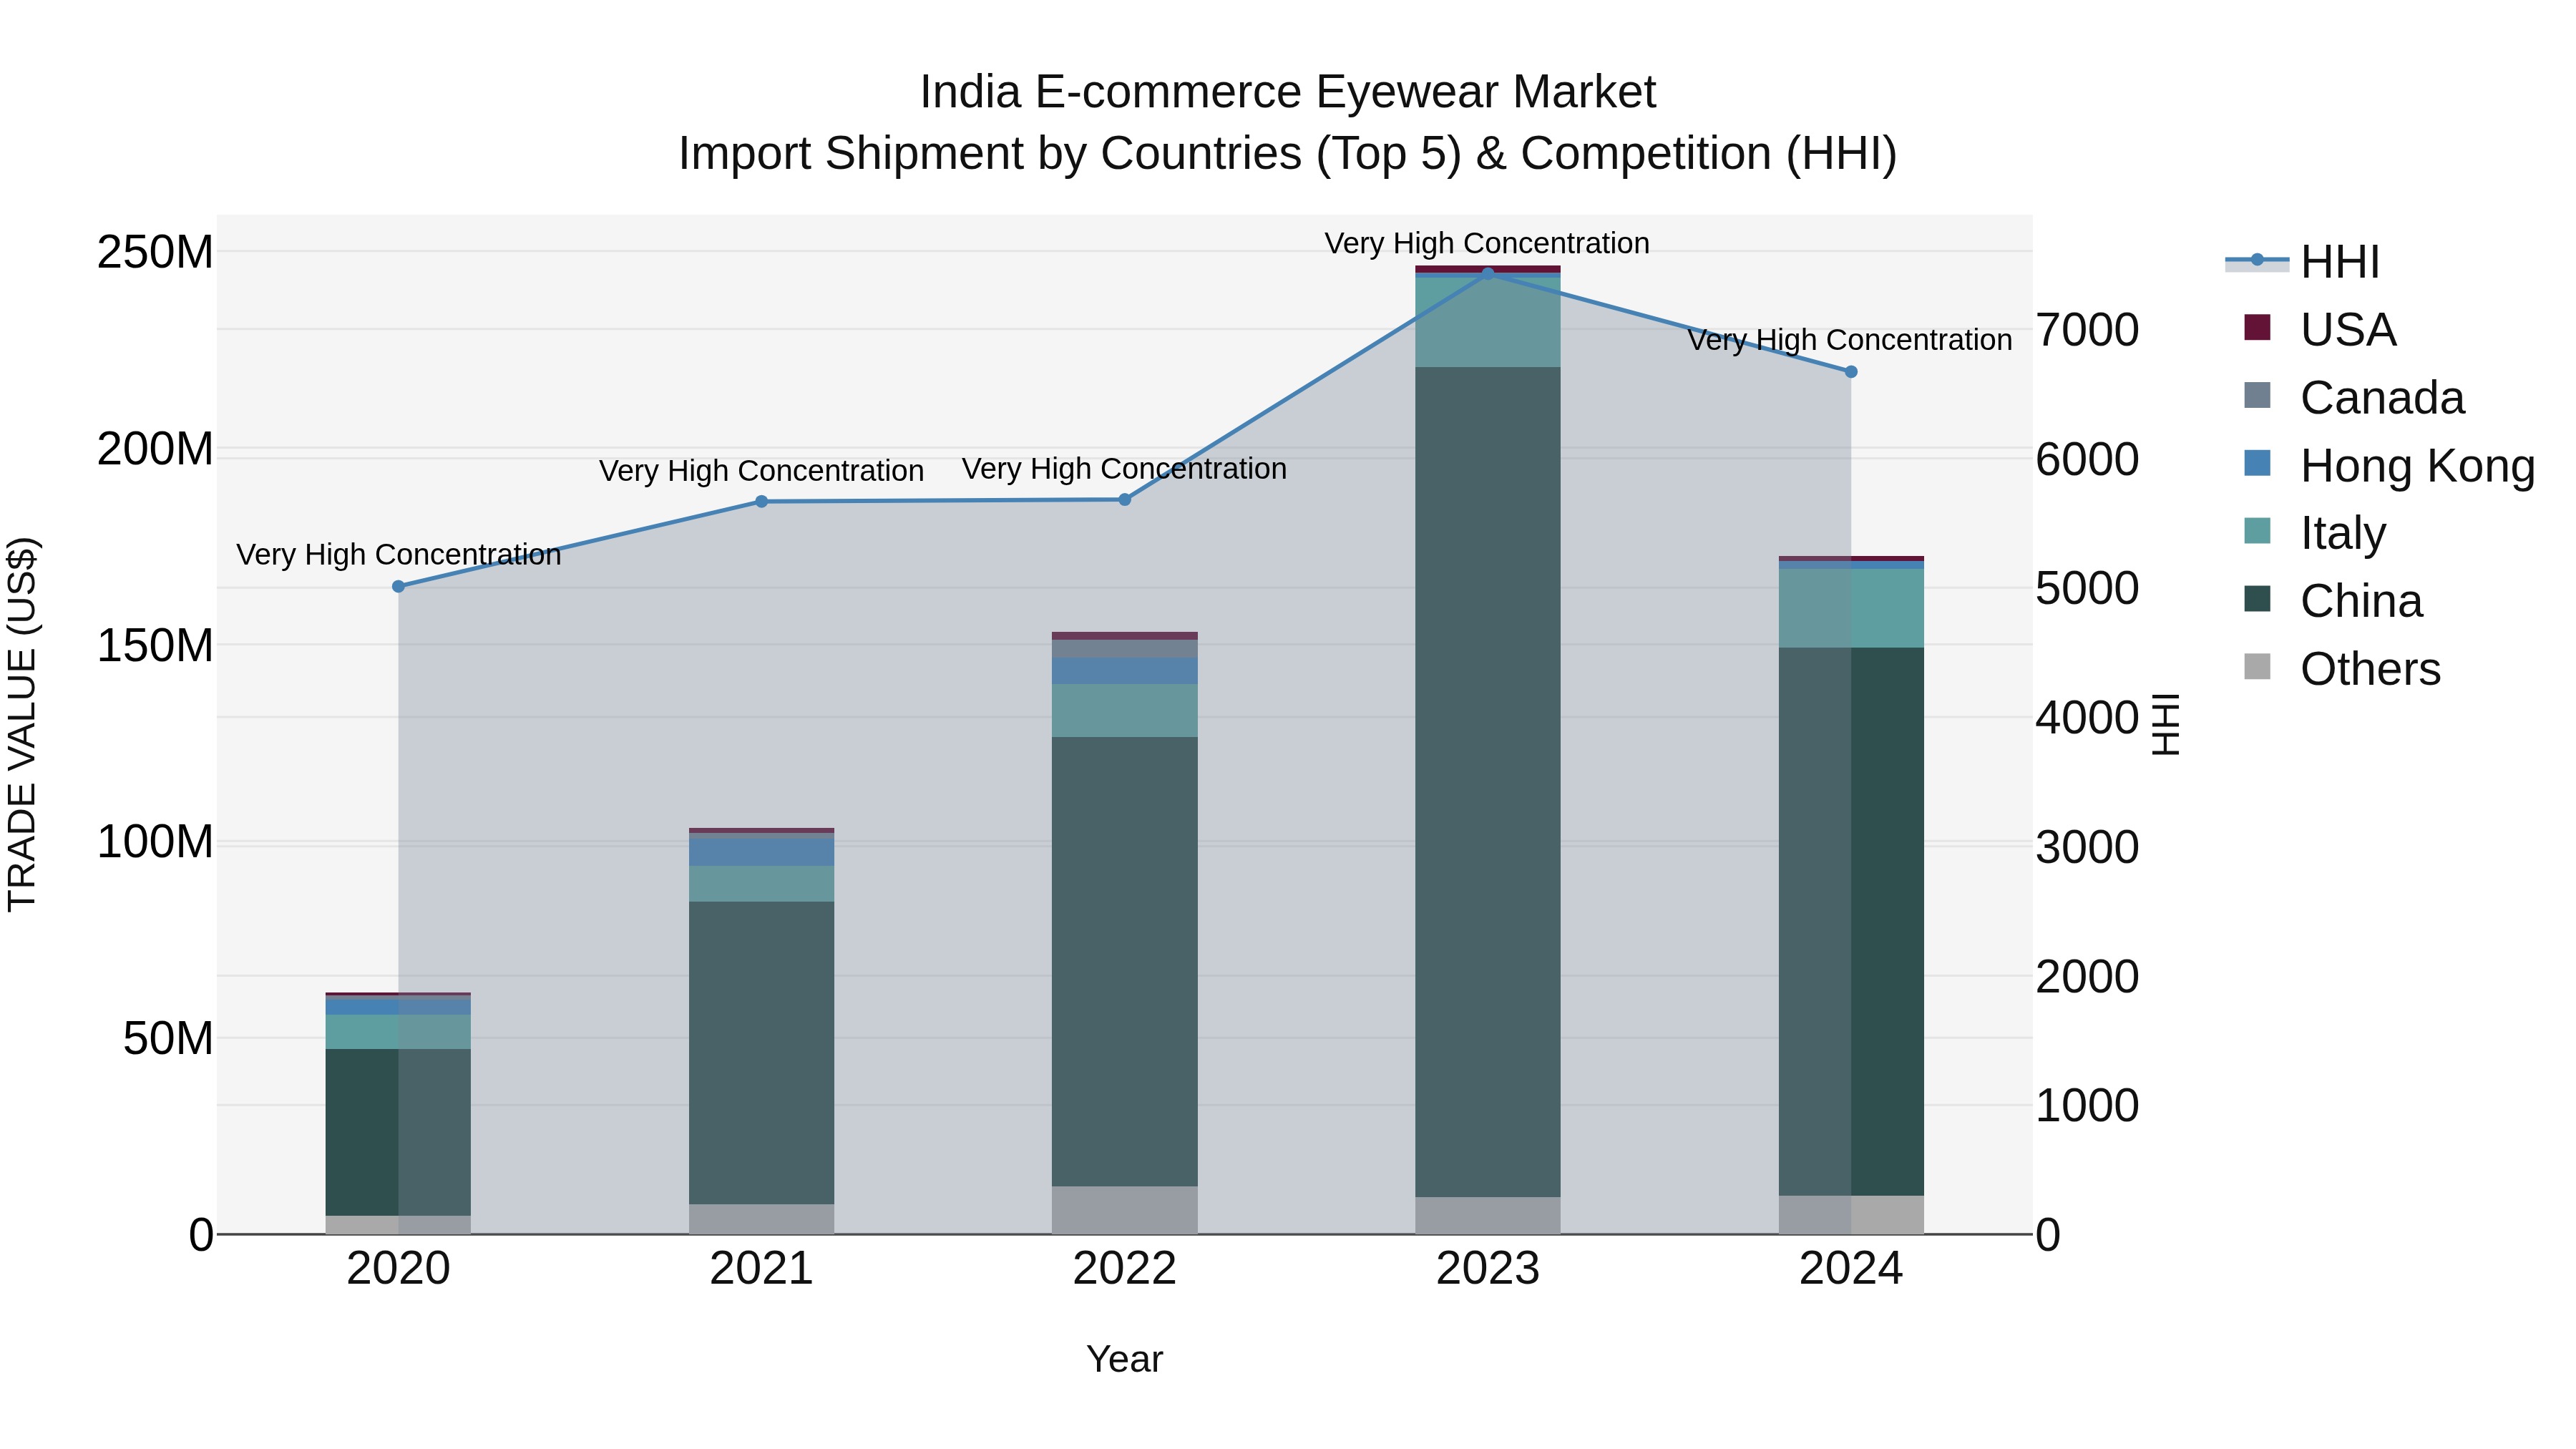Screen dimensions: 2576x1449
Task: Click the Italy segment of the 2022 bar
Action: [x=1124, y=711]
